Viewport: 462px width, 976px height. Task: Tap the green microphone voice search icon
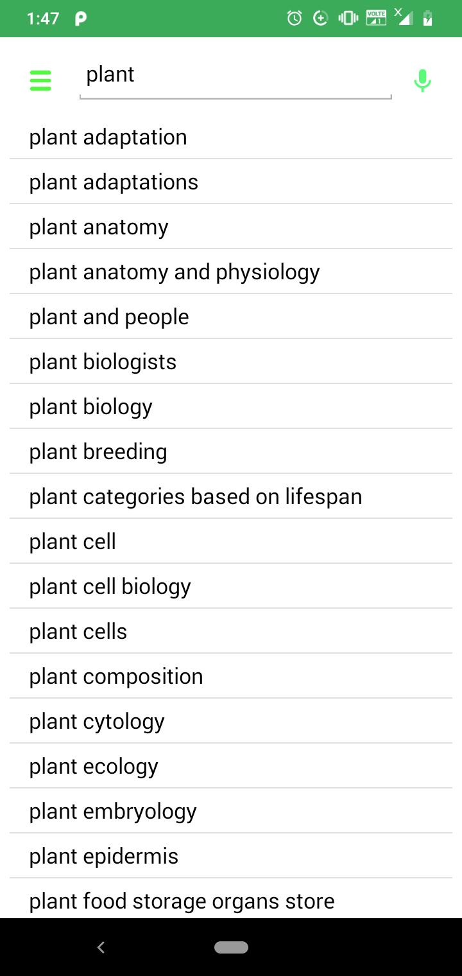click(422, 81)
